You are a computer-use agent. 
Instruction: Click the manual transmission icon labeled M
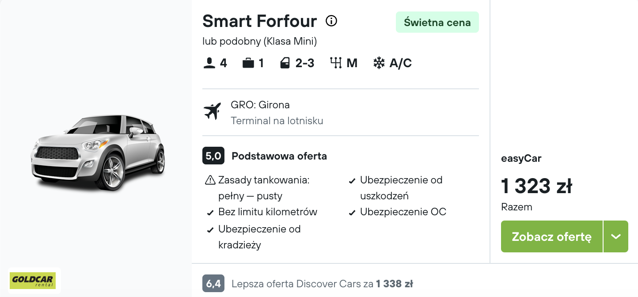336,63
